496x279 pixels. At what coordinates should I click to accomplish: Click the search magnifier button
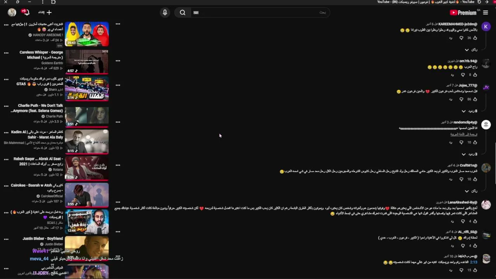click(x=183, y=13)
